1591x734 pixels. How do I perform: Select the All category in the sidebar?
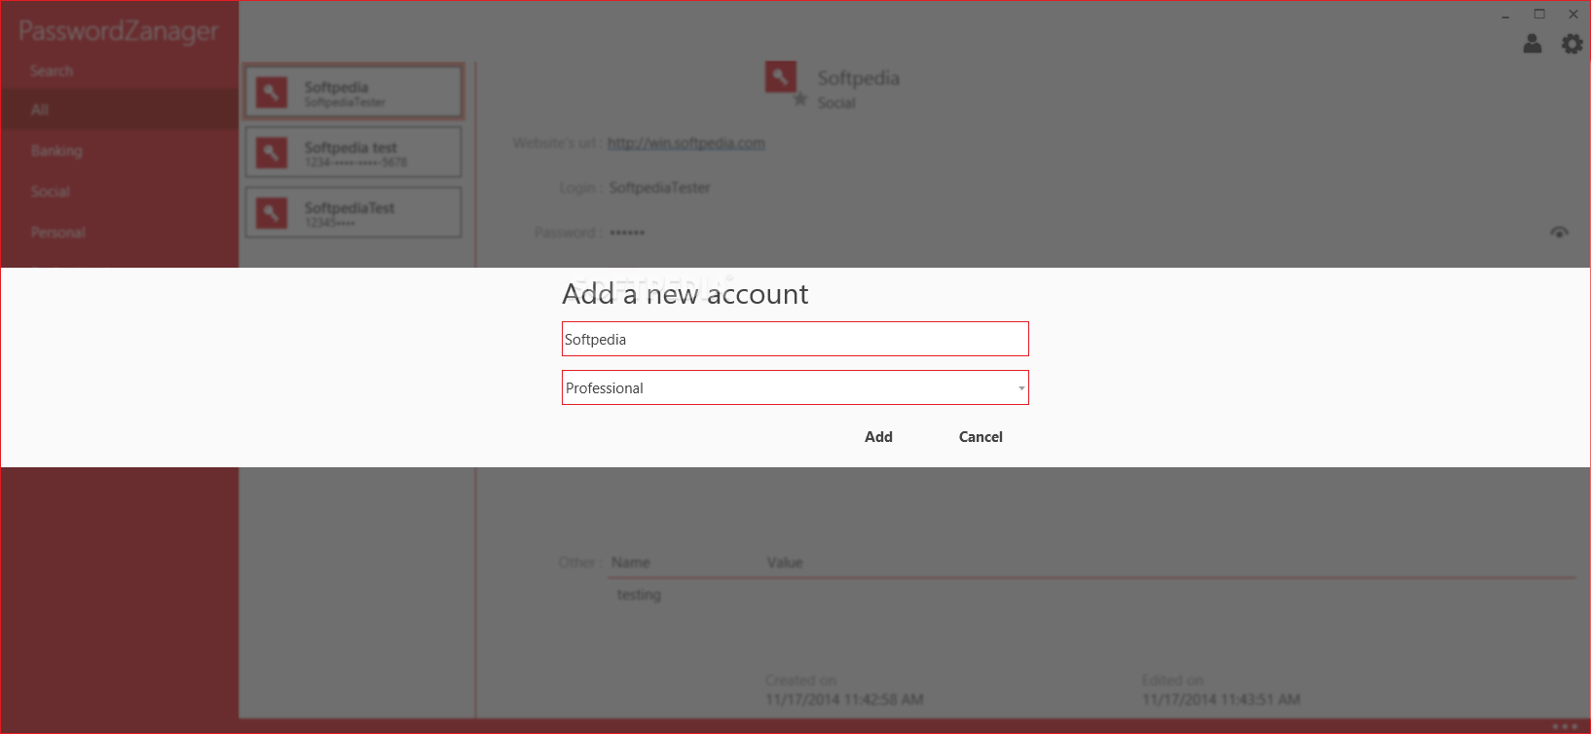click(x=120, y=110)
